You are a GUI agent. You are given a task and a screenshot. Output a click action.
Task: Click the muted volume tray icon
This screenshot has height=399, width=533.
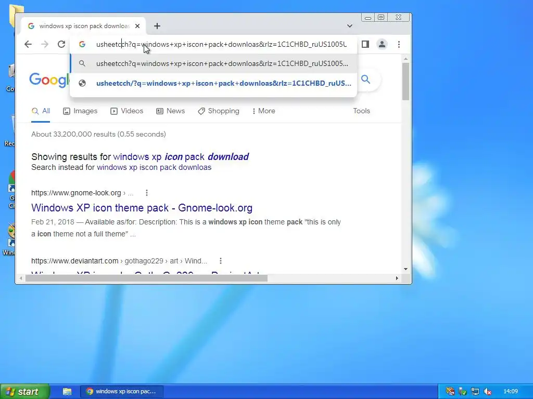click(x=487, y=392)
